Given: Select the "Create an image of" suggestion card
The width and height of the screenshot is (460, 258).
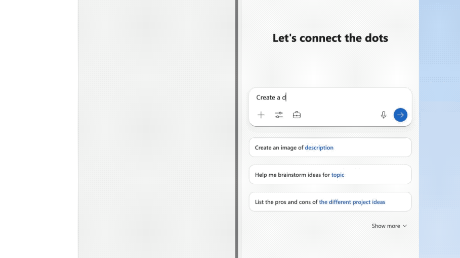Looking at the screenshot, I should tap(330, 147).
